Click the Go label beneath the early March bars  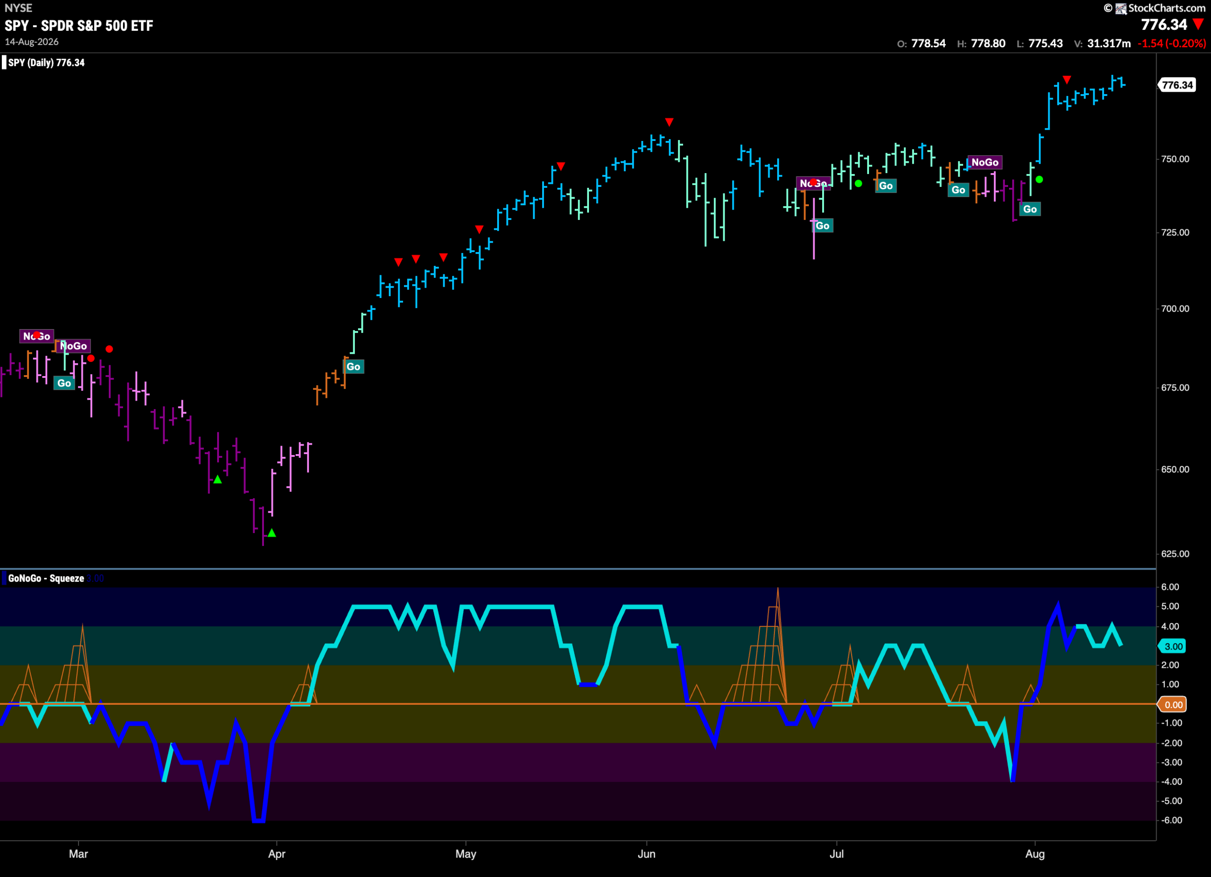tap(64, 383)
